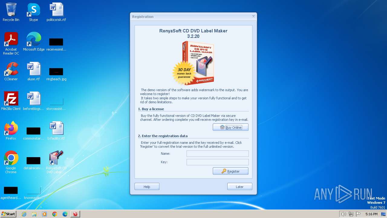Select the knowmexic... file icon
The image size is (387, 218).
pyautogui.click(x=34, y=193)
